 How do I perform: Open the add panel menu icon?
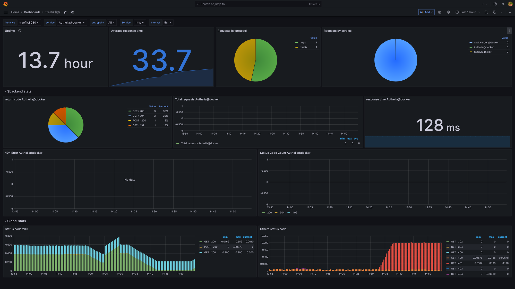click(426, 12)
